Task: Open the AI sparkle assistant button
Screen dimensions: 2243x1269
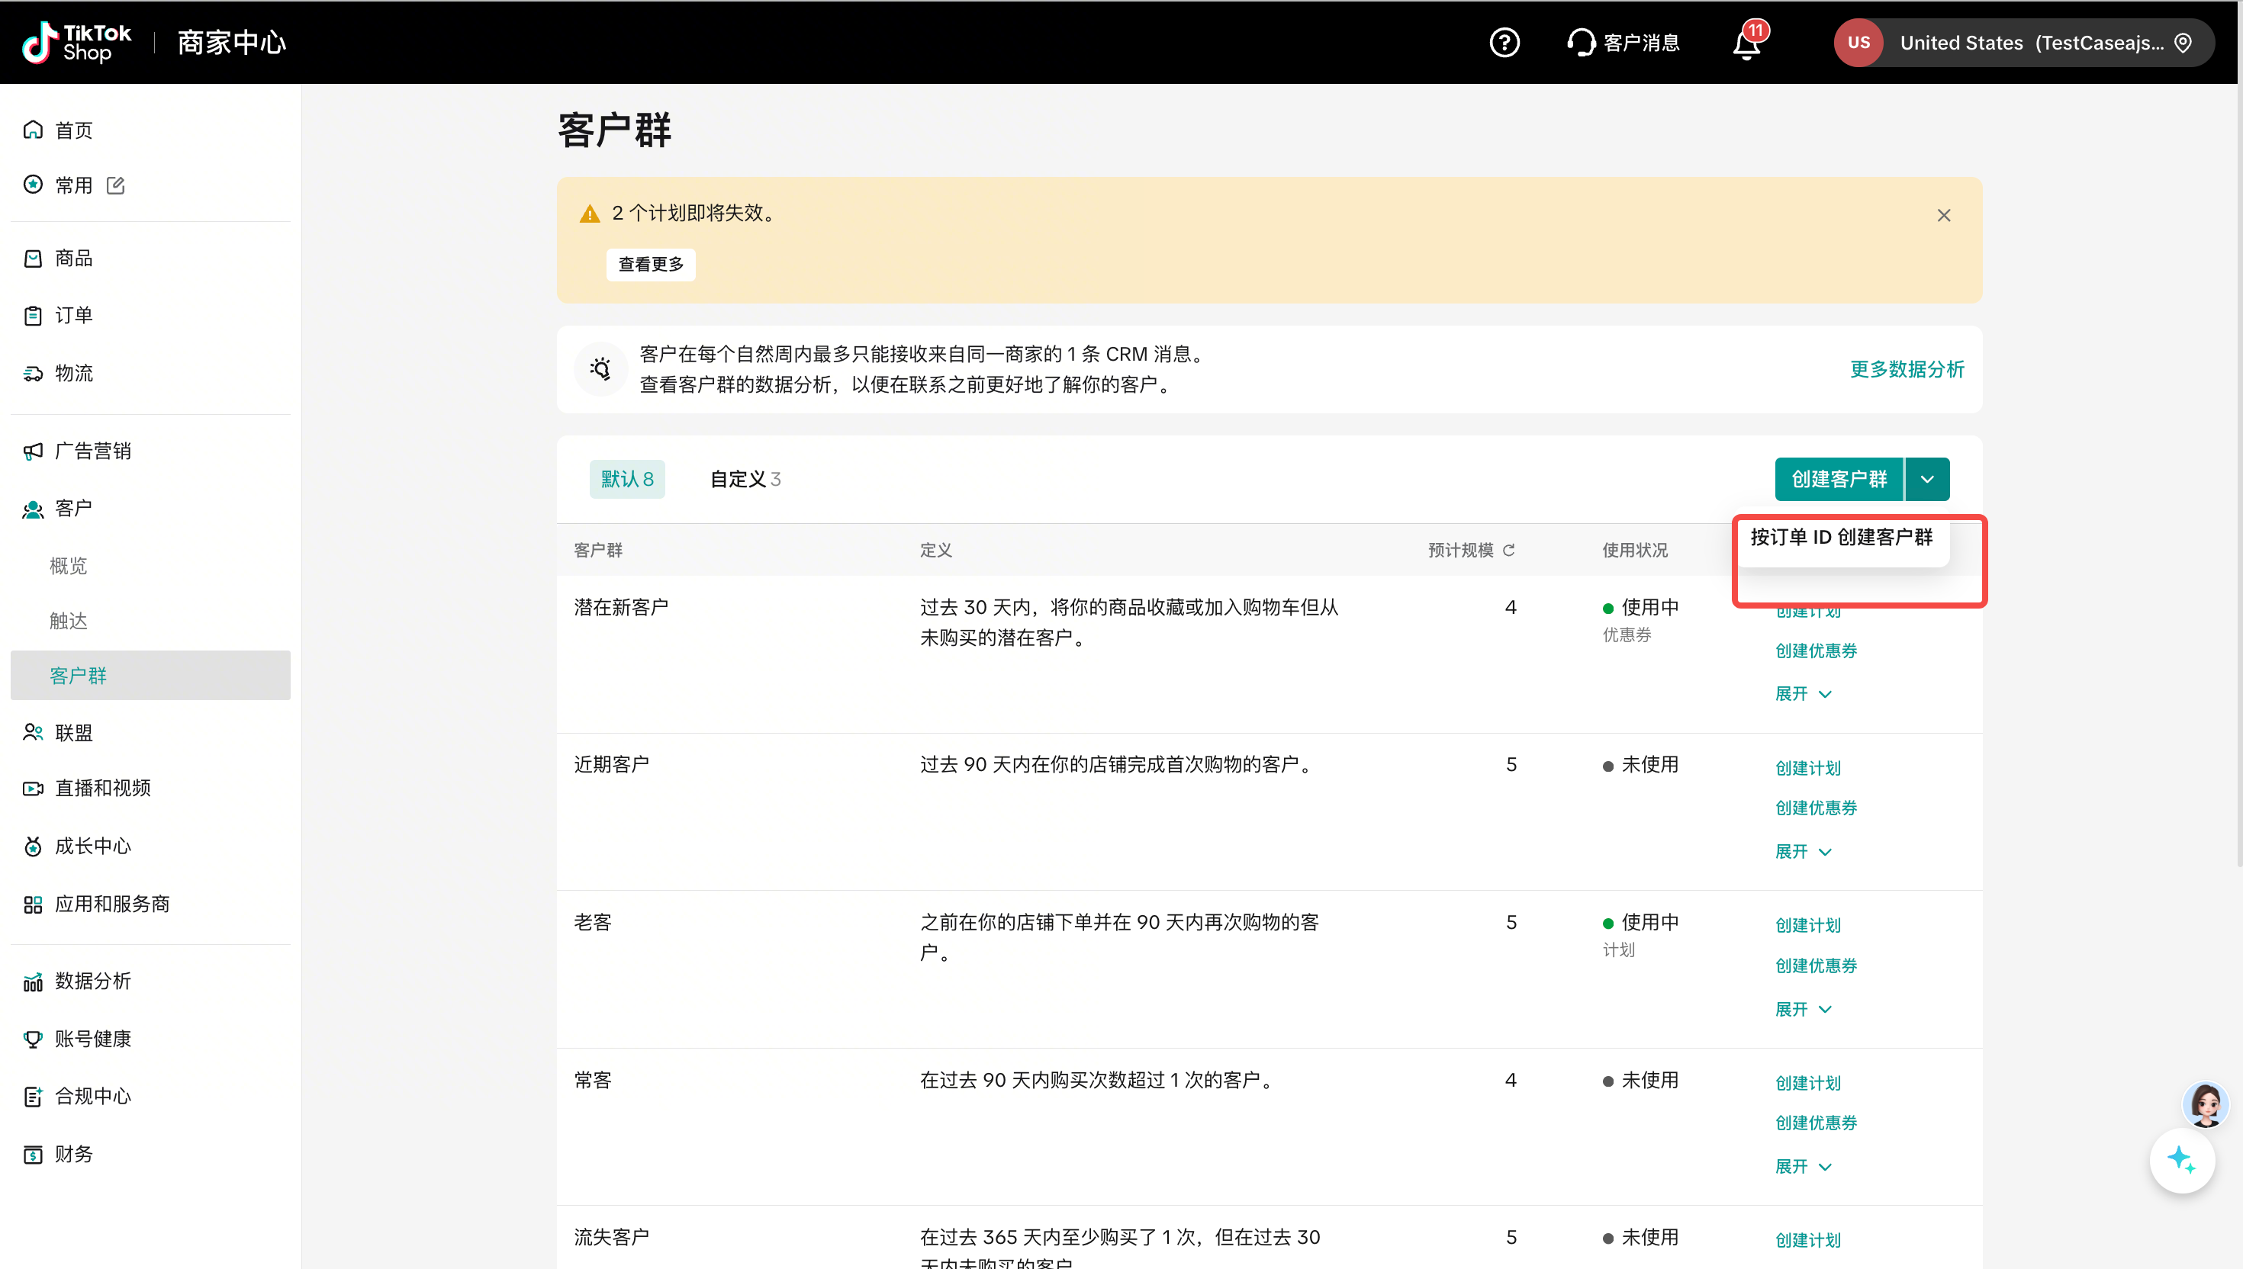Action: [2181, 1159]
